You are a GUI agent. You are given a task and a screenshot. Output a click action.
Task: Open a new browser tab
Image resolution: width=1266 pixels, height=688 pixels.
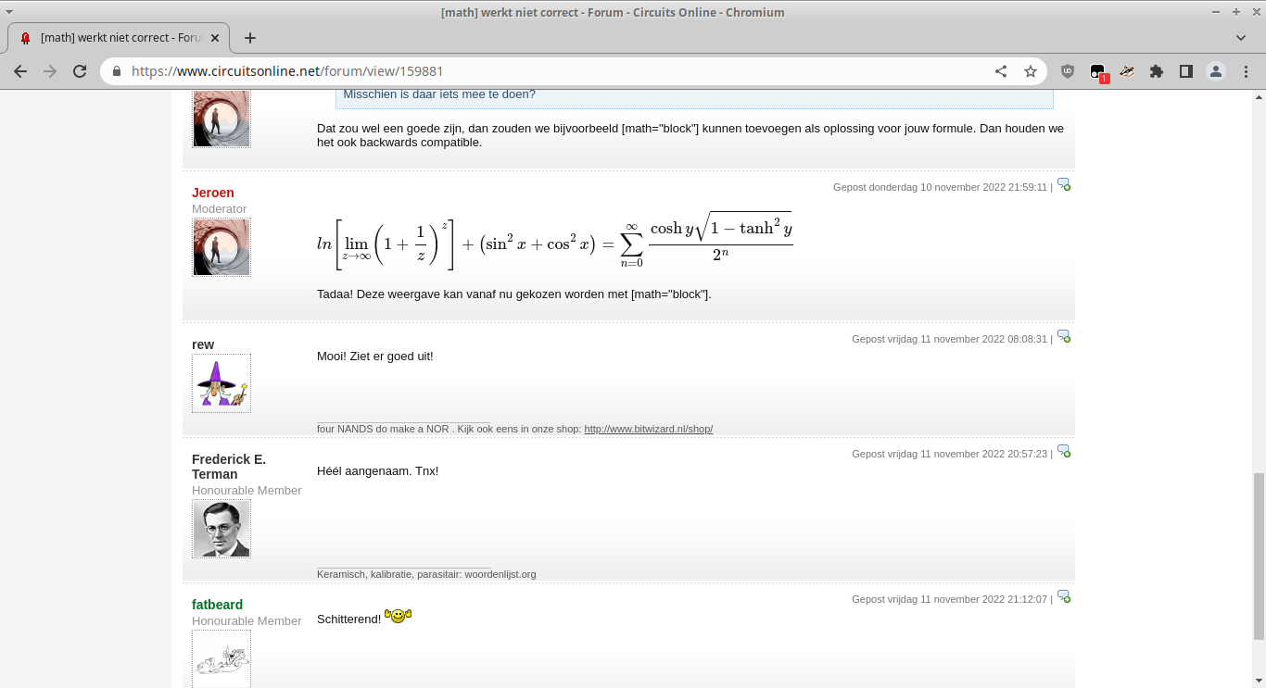pyautogui.click(x=249, y=38)
